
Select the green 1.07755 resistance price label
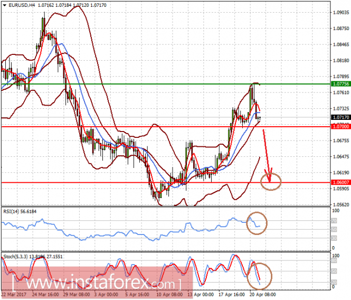(341, 84)
